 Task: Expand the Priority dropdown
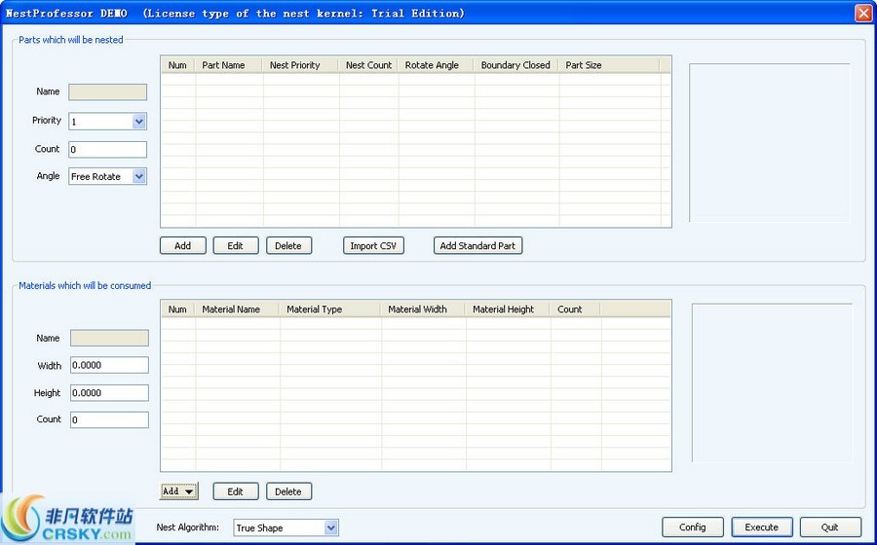pos(139,122)
